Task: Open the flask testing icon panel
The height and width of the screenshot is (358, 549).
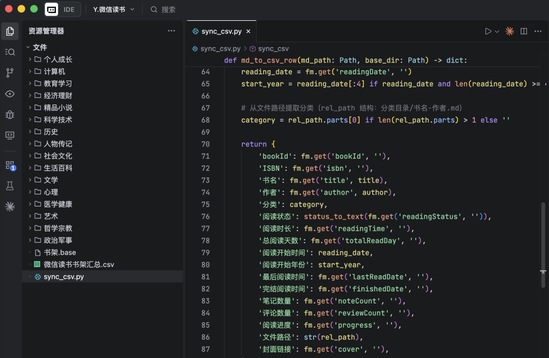Action: coord(10,186)
